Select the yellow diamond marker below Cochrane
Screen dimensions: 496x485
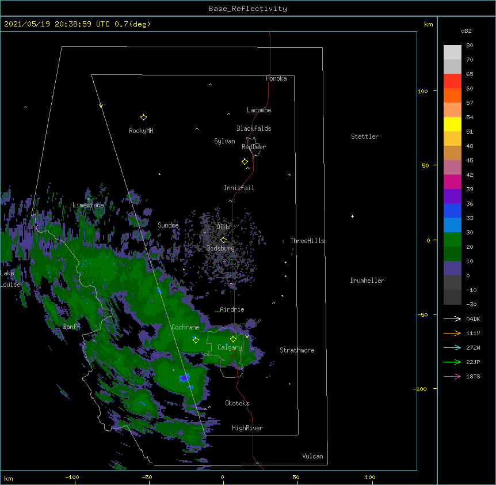pos(196,340)
